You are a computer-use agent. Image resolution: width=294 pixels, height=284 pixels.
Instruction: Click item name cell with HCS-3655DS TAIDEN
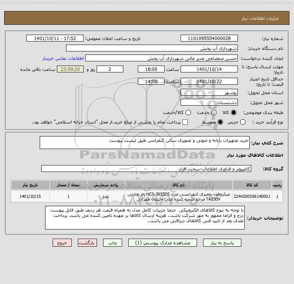click(x=179, y=196)
